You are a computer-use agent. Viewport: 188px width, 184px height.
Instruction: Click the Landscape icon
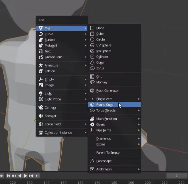tap(92, 161)
